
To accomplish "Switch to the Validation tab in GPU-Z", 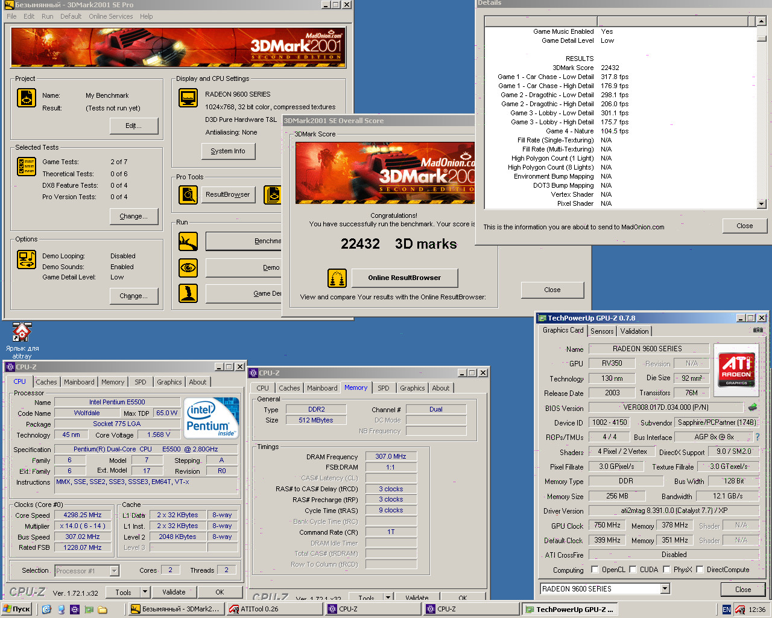I will coord(634,331).
